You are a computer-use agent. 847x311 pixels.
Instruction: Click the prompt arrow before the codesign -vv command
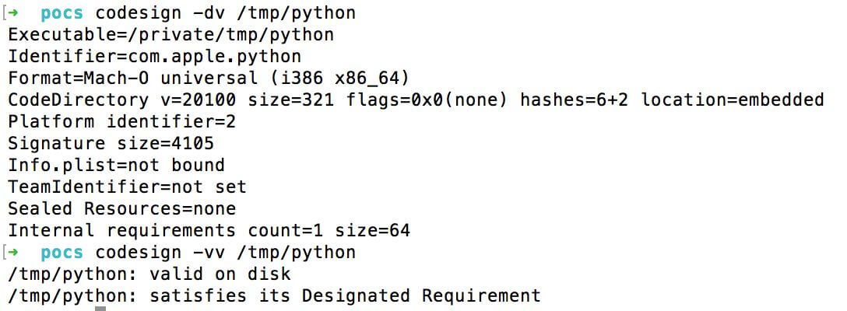pos(22,253)
